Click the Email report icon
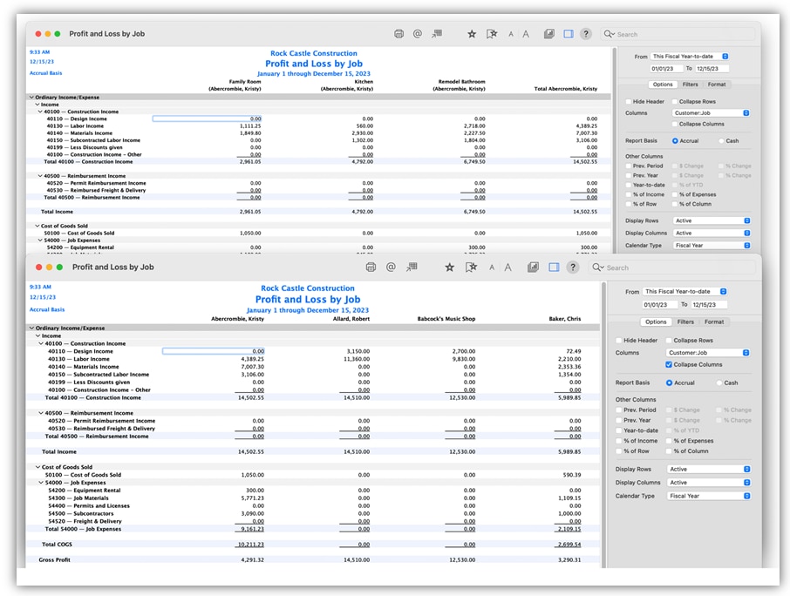 tap(391, 268)
